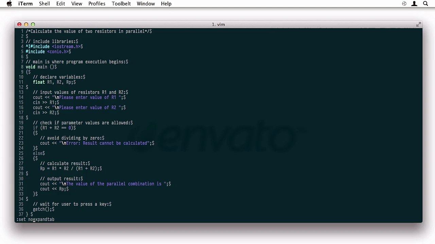Click 'getch();' on line 36

tap(42, 209)
